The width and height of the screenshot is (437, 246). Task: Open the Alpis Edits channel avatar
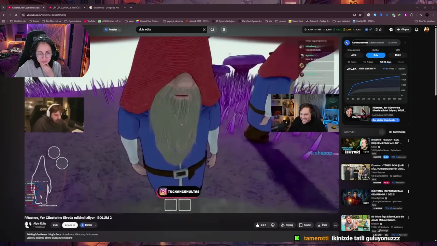point(28,225)
